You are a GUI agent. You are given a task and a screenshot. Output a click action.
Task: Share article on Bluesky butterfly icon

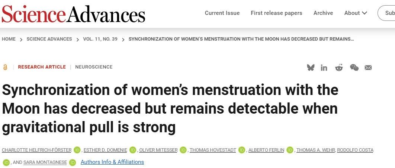311,67
